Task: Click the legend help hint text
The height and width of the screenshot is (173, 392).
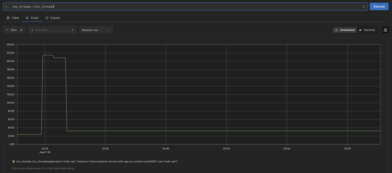Action: click(x=43, y=168)
